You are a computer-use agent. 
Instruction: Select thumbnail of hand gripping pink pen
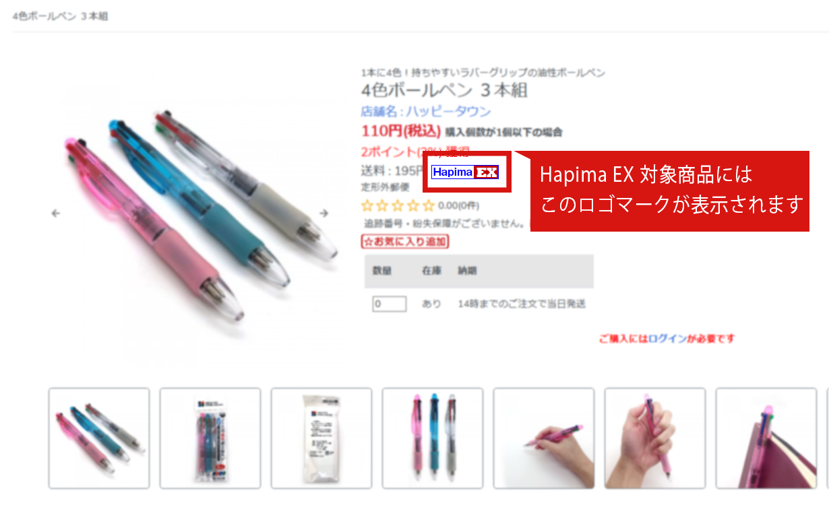pos(655,438)
